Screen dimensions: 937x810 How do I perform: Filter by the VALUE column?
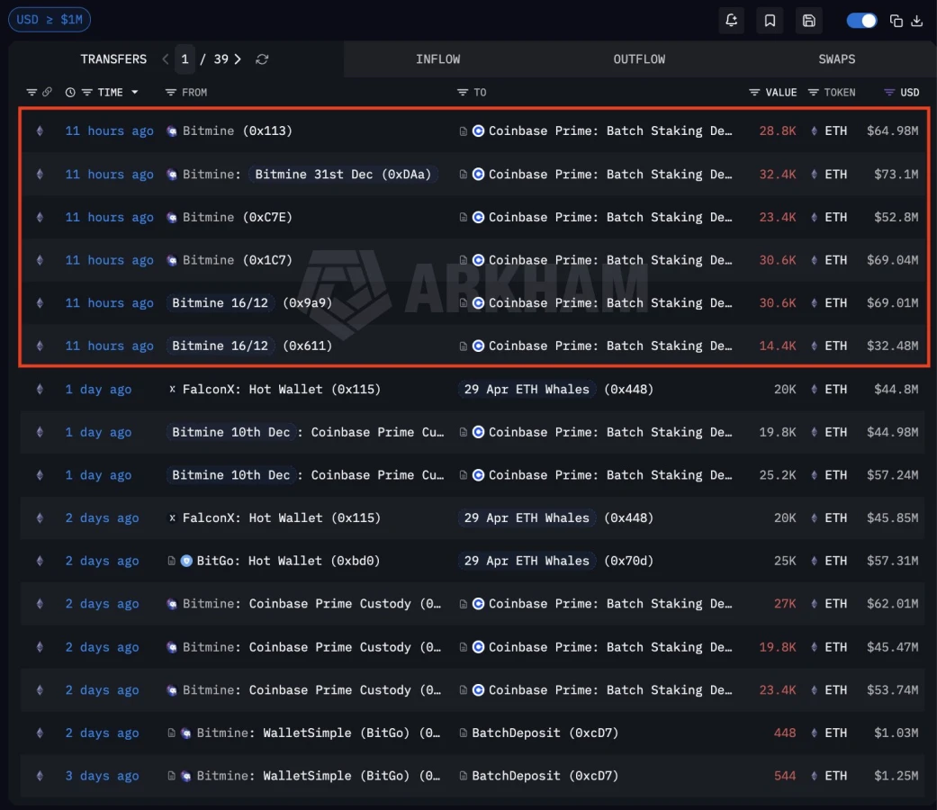pyautogui.click(x=754, y=93)
